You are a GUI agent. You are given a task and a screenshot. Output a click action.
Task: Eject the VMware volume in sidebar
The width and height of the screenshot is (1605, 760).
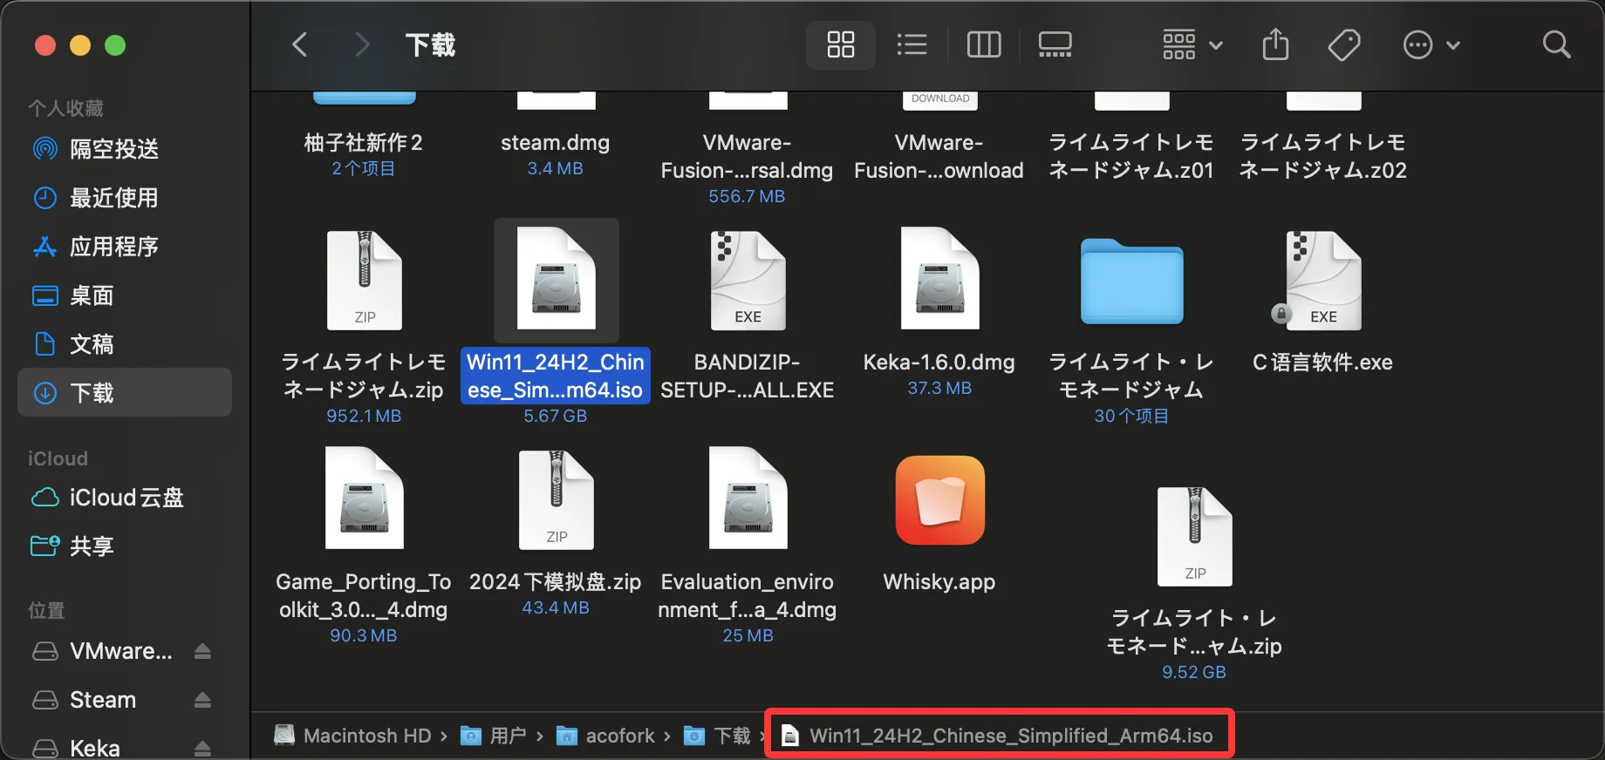pos(202,651)
